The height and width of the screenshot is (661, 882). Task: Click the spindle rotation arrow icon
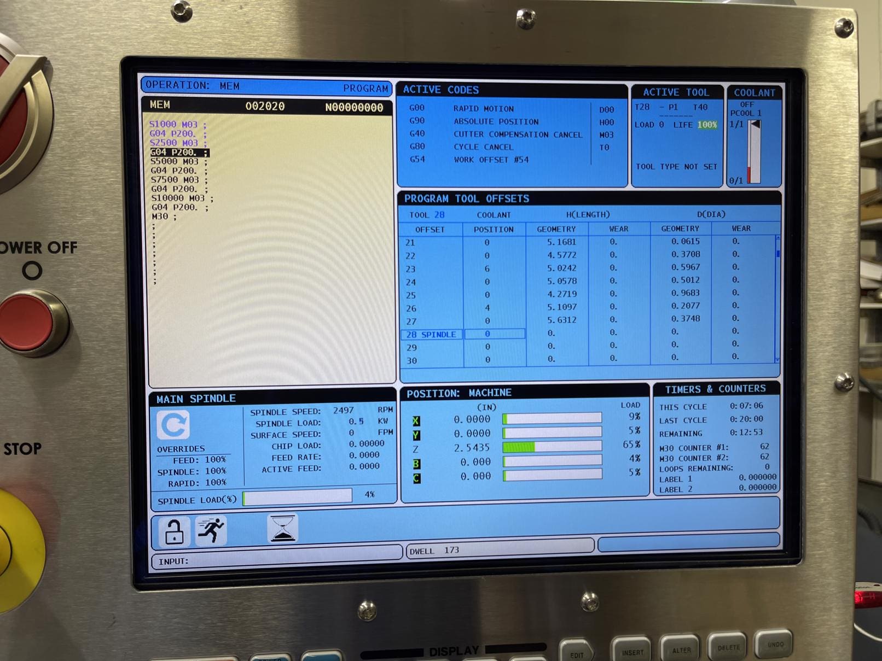pyautogui.click(x=173, y=425)
